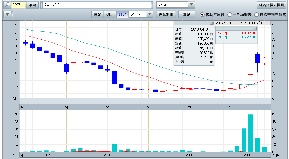Click the date range field 2007/07/01～2010/06/01
The height and width of the screenshot is (159, 289).
pos(242,23)
